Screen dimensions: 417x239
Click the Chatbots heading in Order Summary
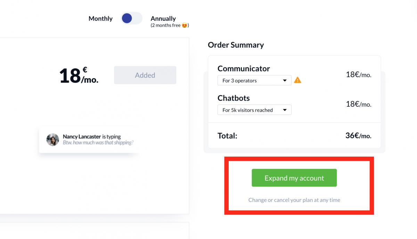pyautogui.click(x=234, y=98)
